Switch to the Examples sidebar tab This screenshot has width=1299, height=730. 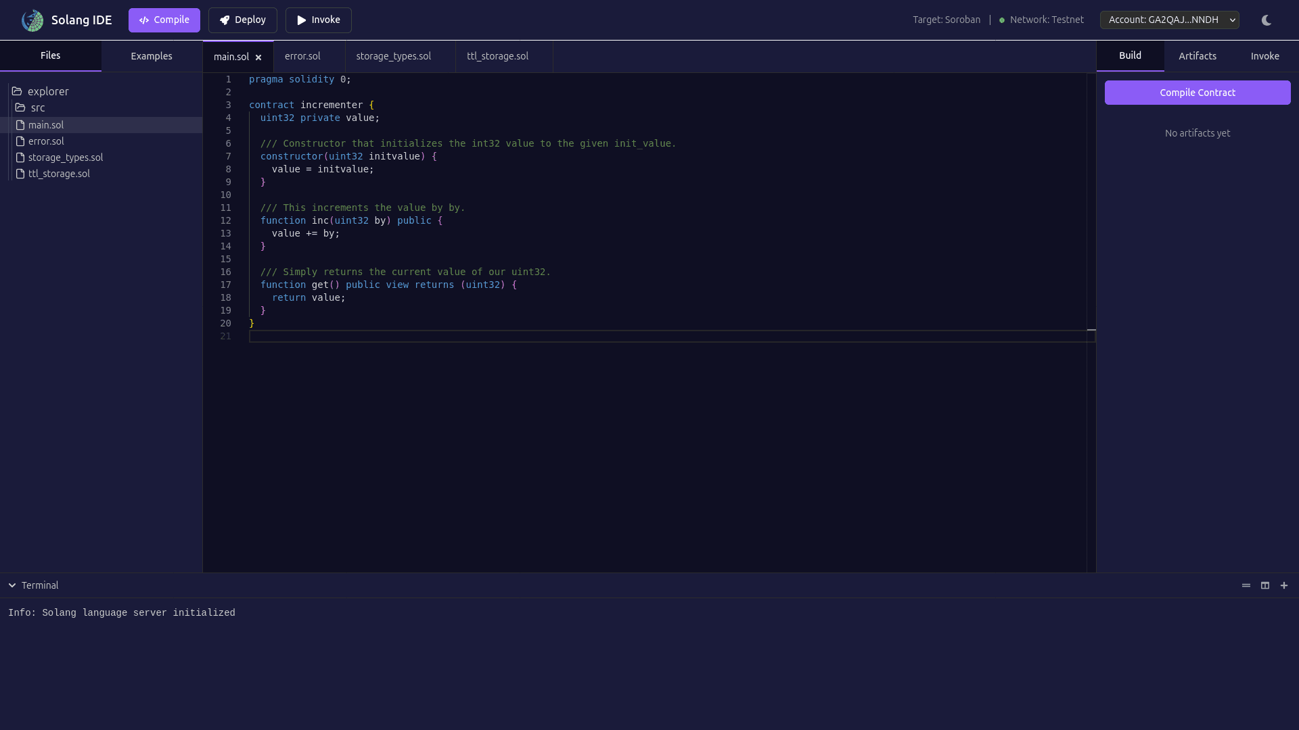click(152, 56)
